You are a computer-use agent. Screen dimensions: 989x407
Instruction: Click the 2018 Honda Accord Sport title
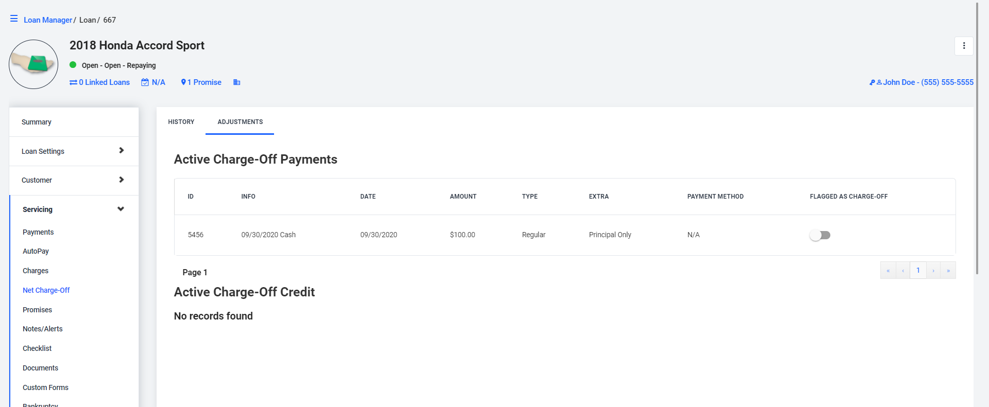pyautogui.click(x=137, y=45)
